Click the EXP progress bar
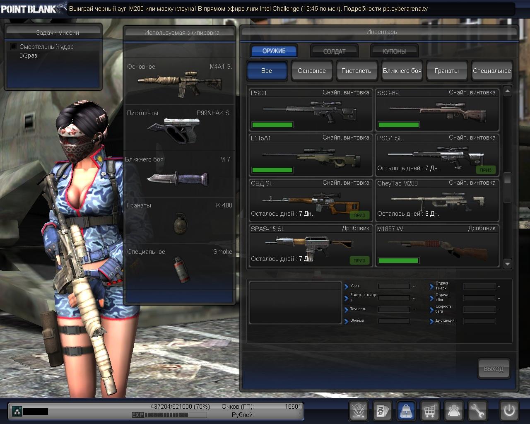Viewport: 530px width, 424px height. 170,415
